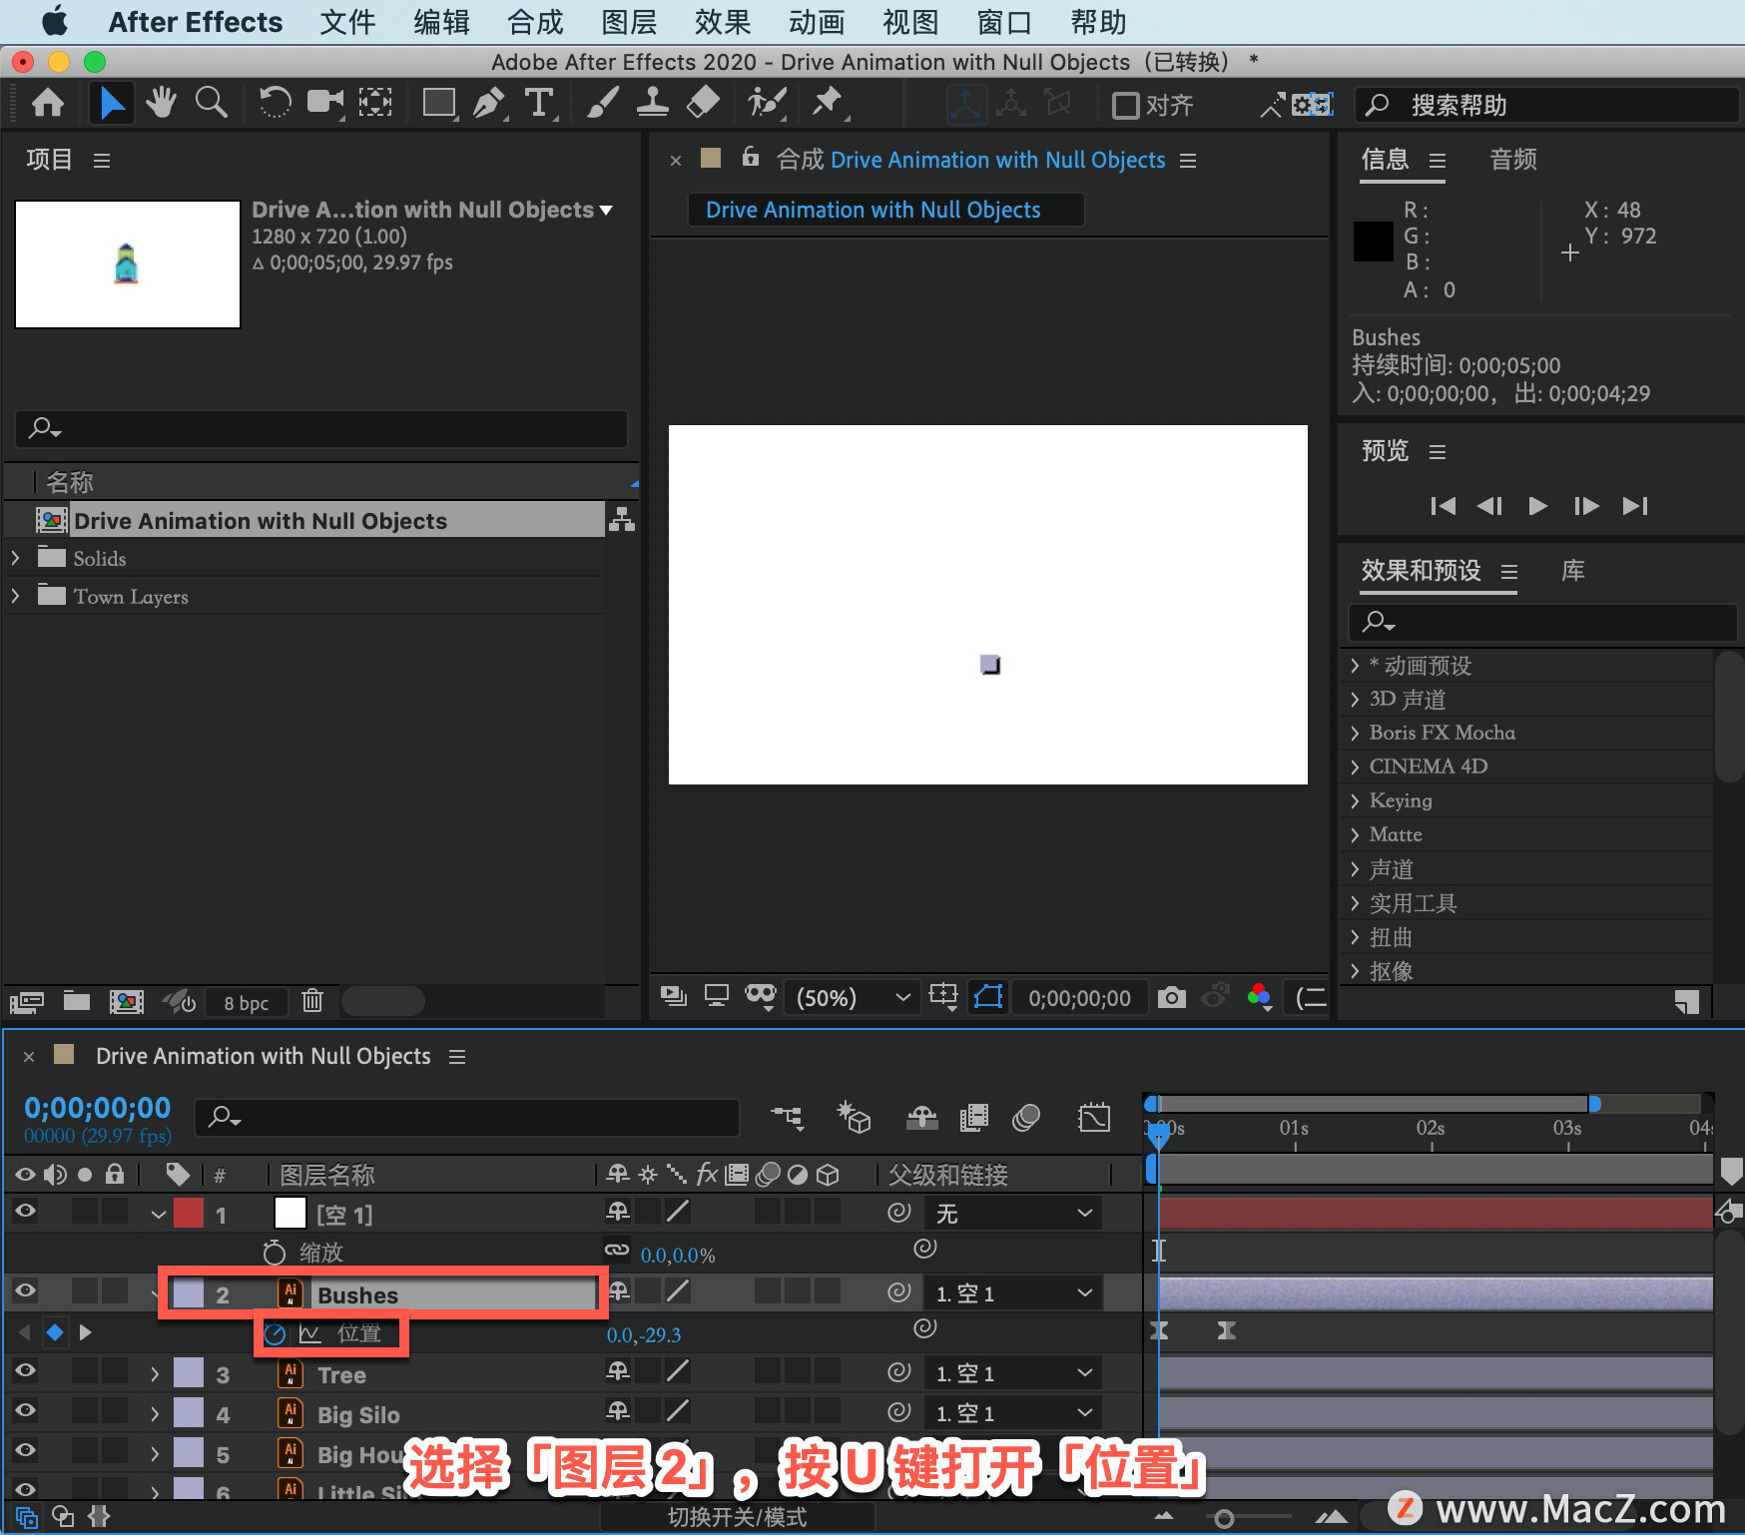Open parent dropdown for Bushes layer

[x=1014, y=1293]
